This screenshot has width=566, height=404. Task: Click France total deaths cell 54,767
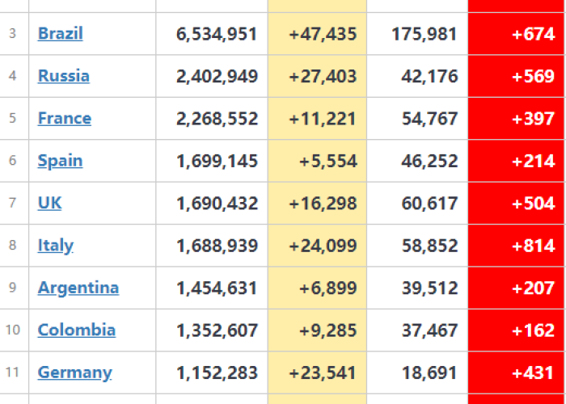pos(429,119)
